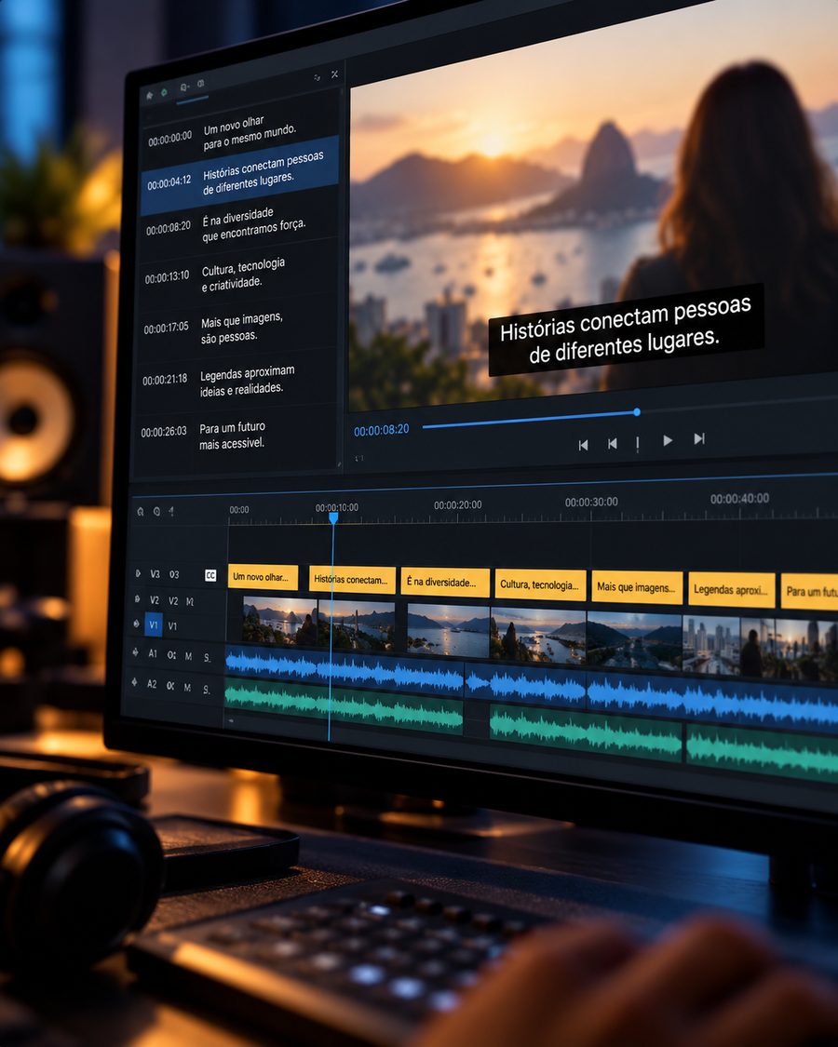Viewport: 838px width, 1047px height.
Task: Click the refresh icon atop captions panel
Action: tap(318, 77)
